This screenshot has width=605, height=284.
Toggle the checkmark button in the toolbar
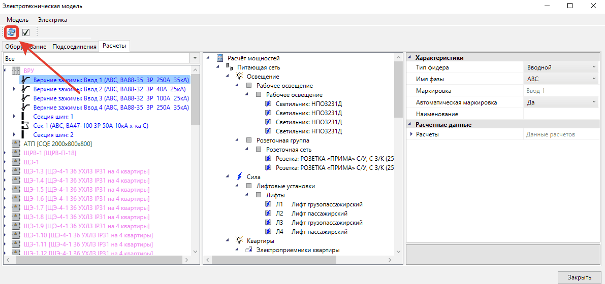pos(26,32)
